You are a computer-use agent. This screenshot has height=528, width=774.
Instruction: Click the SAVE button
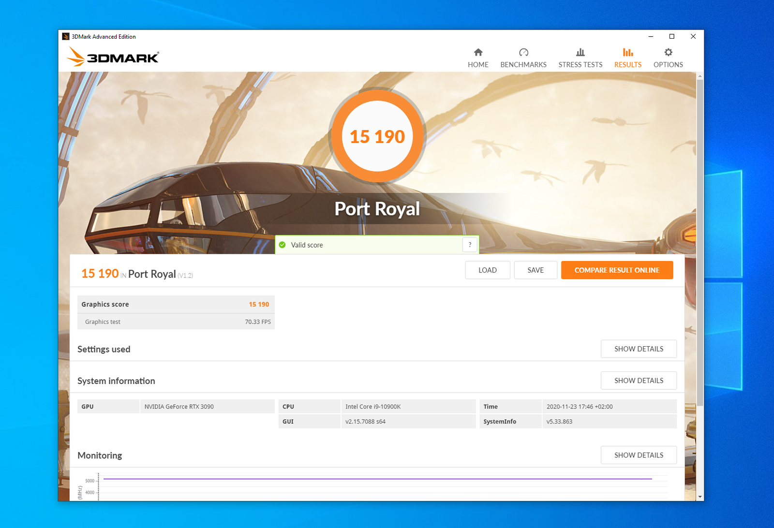(536, 270)
